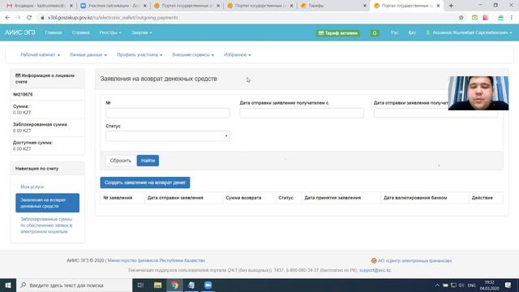Open notifications bell icon

(375, 33)
